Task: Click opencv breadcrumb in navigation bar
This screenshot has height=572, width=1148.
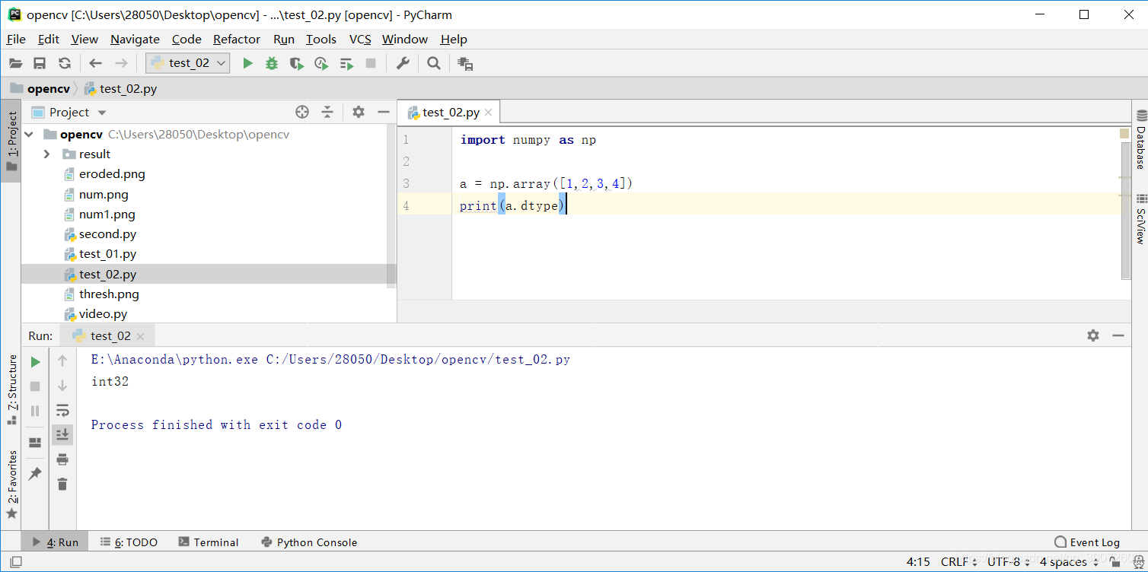Action: [40, 88]
